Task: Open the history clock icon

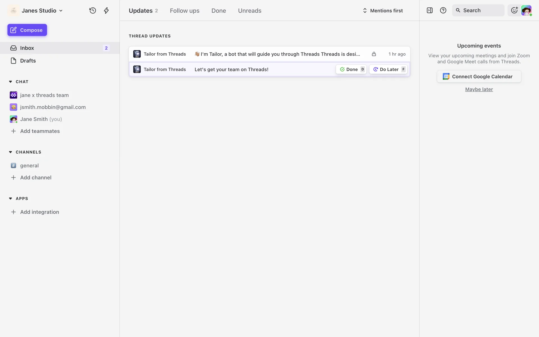Action: [x=93, y=11]
